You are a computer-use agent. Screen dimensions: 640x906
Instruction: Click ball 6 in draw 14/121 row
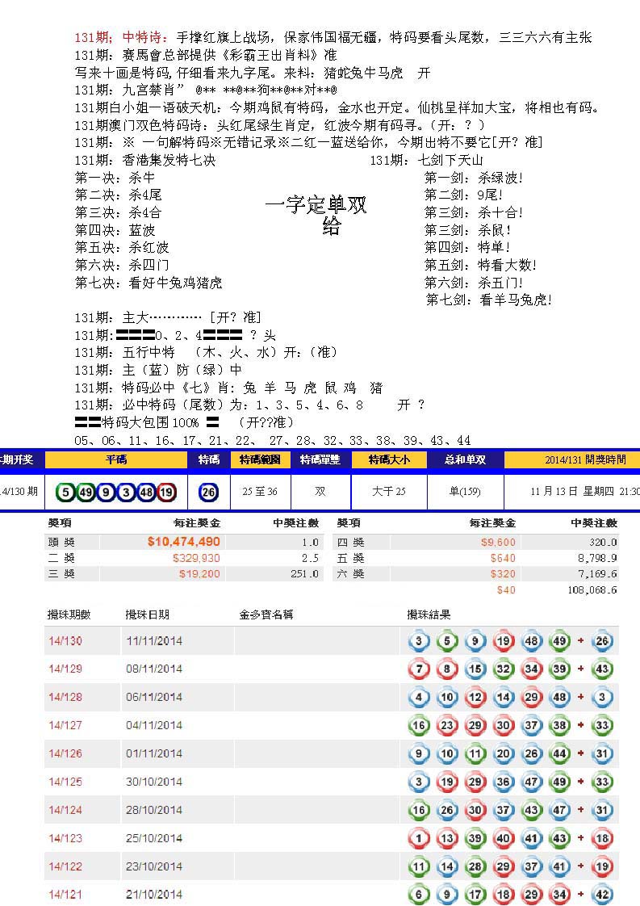pyautogui.click(x=419, y=895)
